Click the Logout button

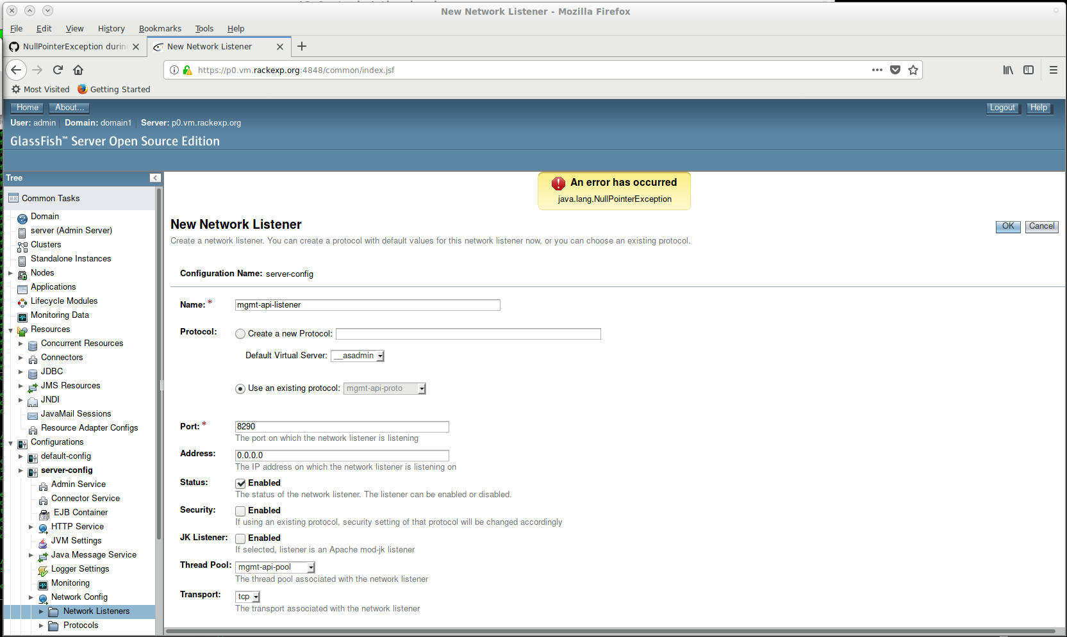[1002, 108]
